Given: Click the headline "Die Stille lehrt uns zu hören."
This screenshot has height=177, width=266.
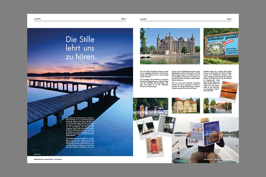Looking at the screenshot, I should click(x=80, y=48).
